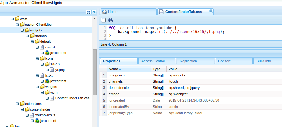Viewport: 282px width, 127px height.
Task: Click the editor tree-view toolbar icon
Action: tap(103, 20)
